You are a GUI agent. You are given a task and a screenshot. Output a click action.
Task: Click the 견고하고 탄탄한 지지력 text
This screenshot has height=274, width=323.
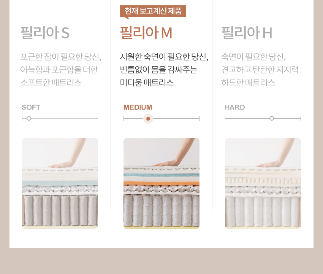260,70
